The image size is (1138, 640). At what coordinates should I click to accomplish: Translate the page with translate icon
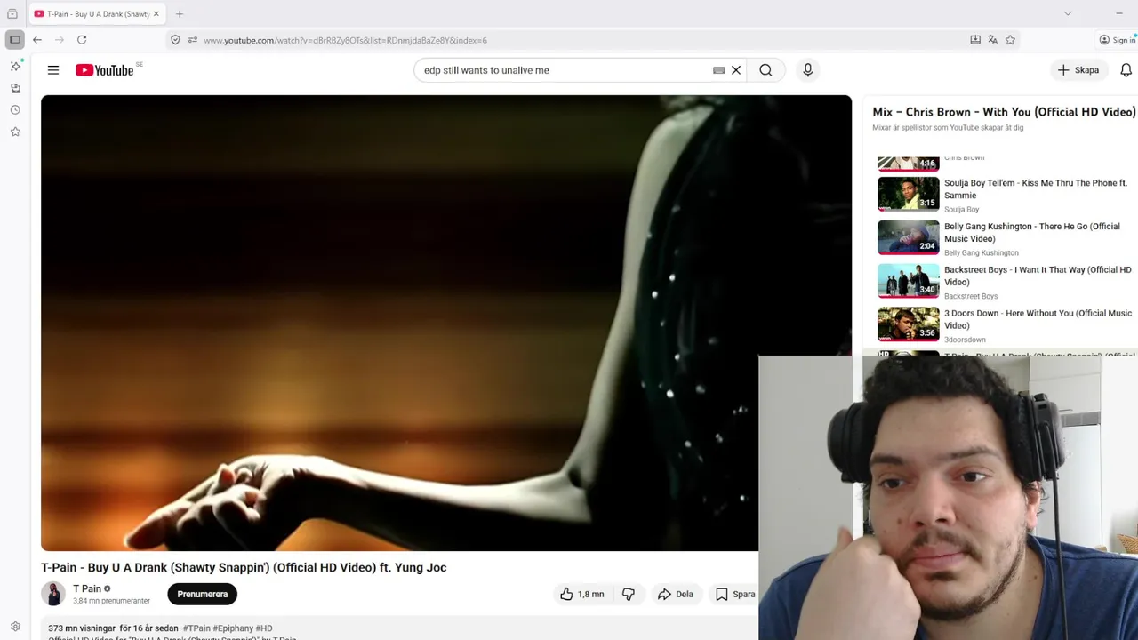[992, 40]
